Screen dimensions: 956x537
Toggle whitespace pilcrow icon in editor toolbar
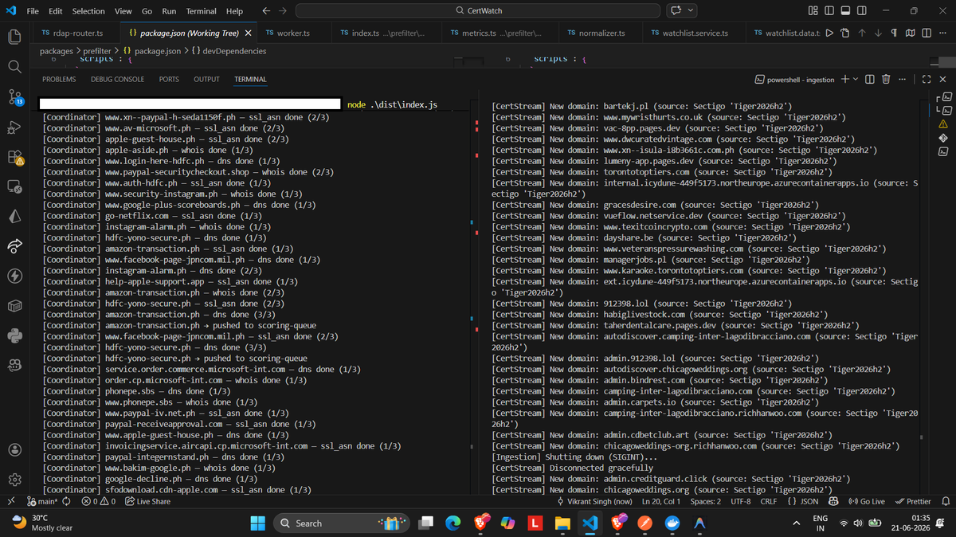click(894, 33)
